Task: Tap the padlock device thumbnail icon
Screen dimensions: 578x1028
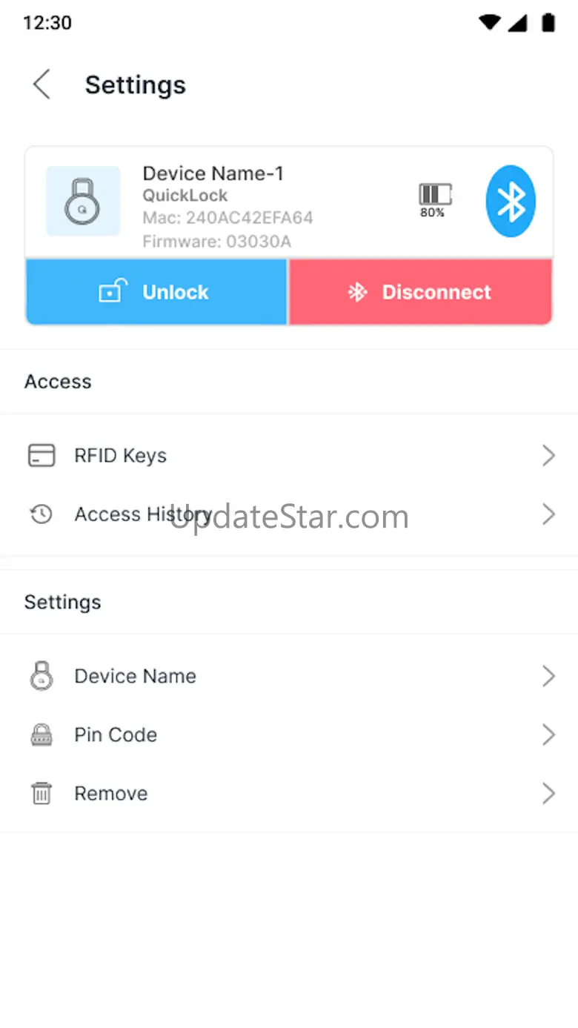Action: (83, 201)
